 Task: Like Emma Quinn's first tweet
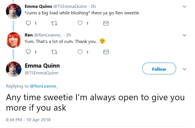(80, 24)
